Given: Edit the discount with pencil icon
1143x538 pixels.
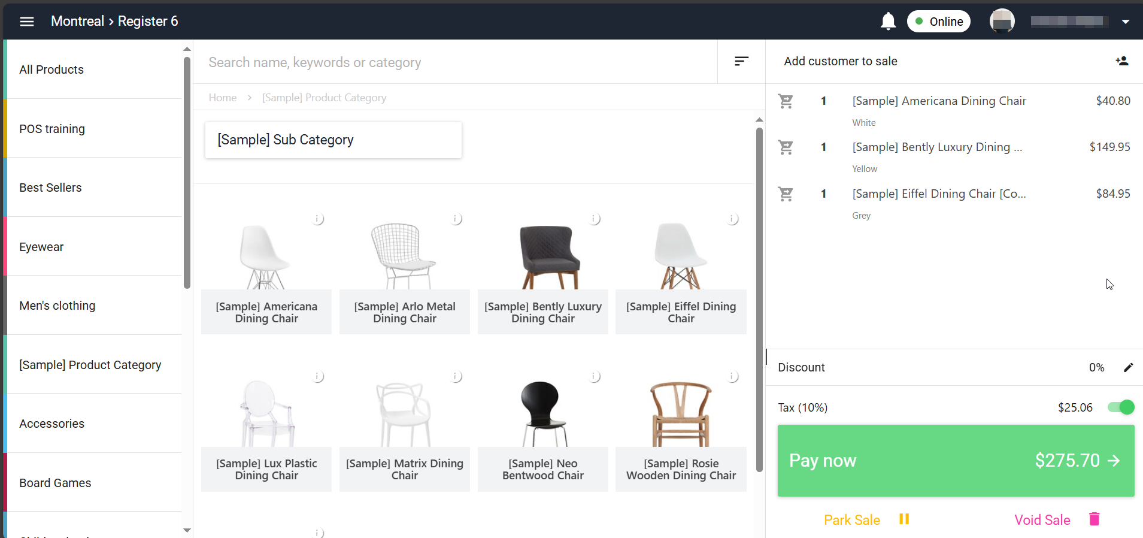Looking at the screenshot, I should (x=1128, y=367).
